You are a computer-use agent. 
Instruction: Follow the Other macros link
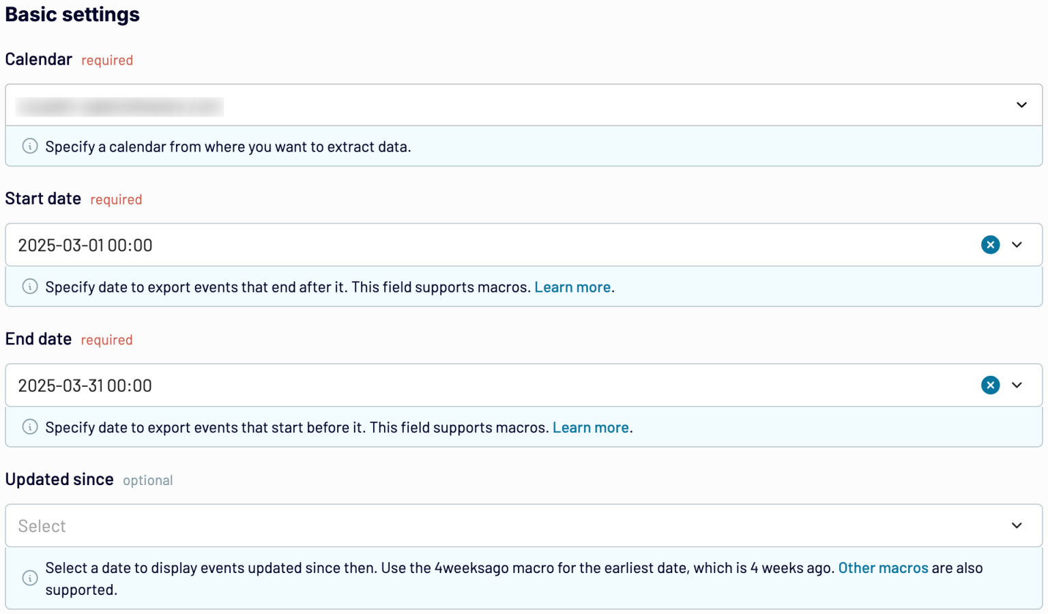[882, 568]
